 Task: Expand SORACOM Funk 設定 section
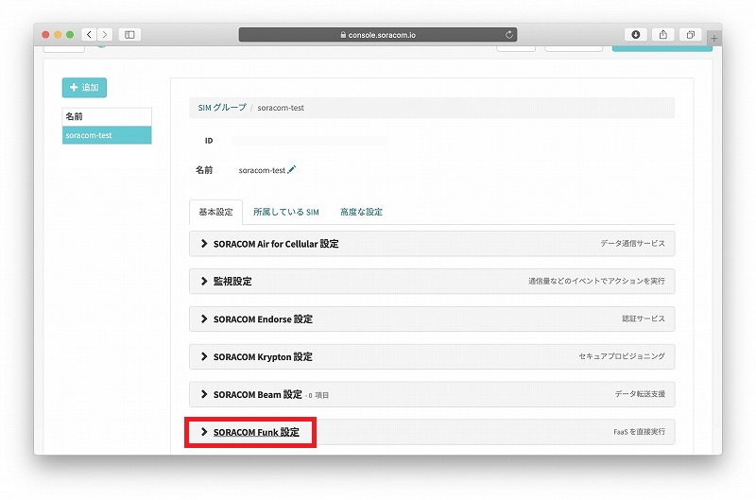pos(432,432)
